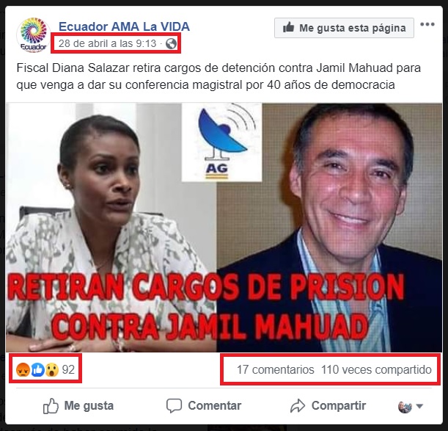Click the Comentar button
The image size is (448, 431).
204,405
